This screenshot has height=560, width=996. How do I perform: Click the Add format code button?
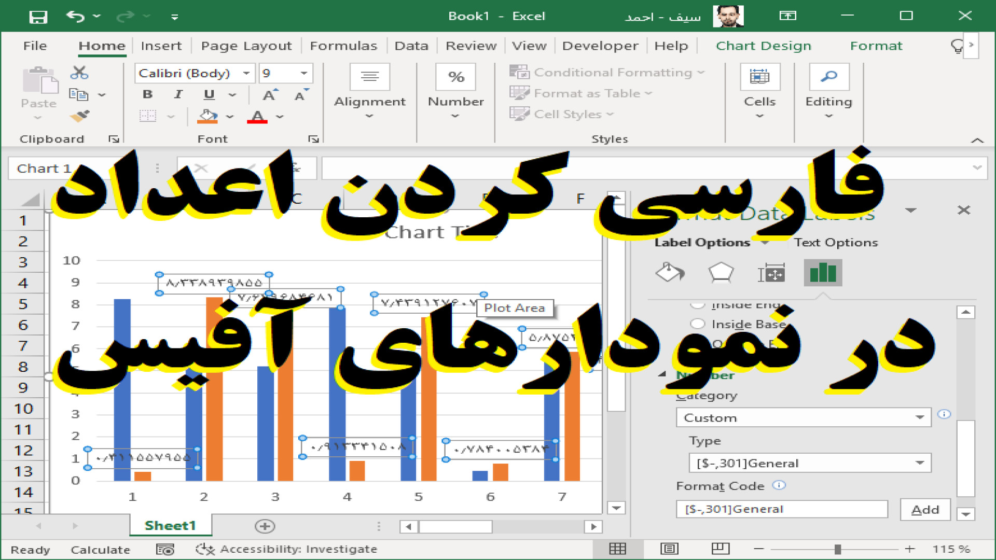(x=925, y=510)
